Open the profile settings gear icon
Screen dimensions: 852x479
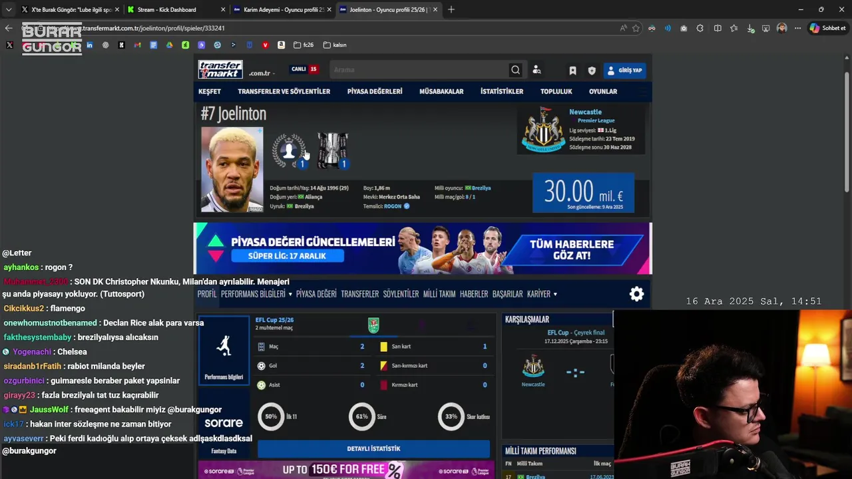[636, 294]
